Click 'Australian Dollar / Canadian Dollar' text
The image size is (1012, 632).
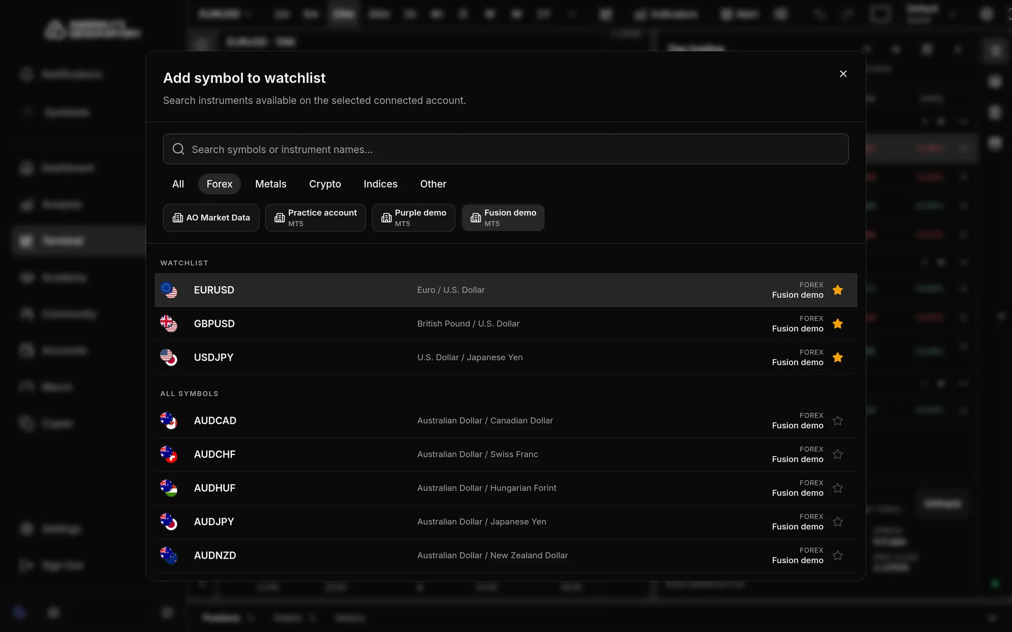coord(485,420)
